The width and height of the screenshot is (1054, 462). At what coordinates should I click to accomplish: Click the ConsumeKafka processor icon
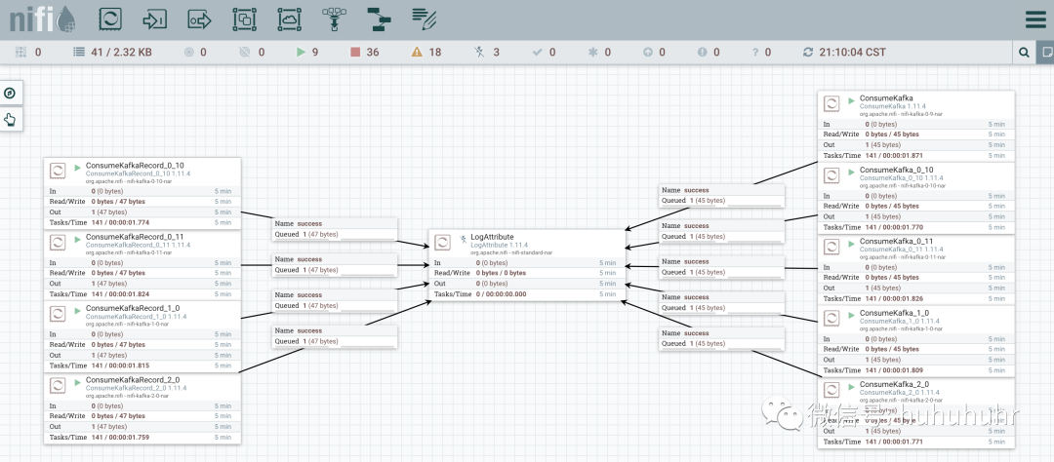[x=831, y=103]
